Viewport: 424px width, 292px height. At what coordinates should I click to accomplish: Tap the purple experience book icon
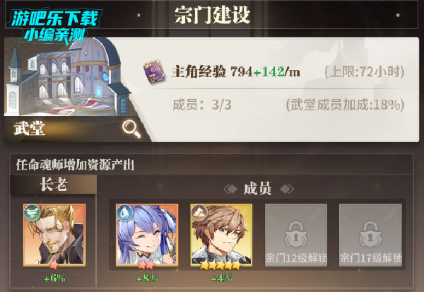(154, 71)
